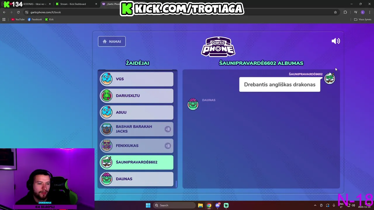Open Discord from the taskbar

217,205
